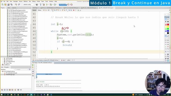Switch to the Start Page tab
This screenshot has width=171, height=96.
(35, 8)
